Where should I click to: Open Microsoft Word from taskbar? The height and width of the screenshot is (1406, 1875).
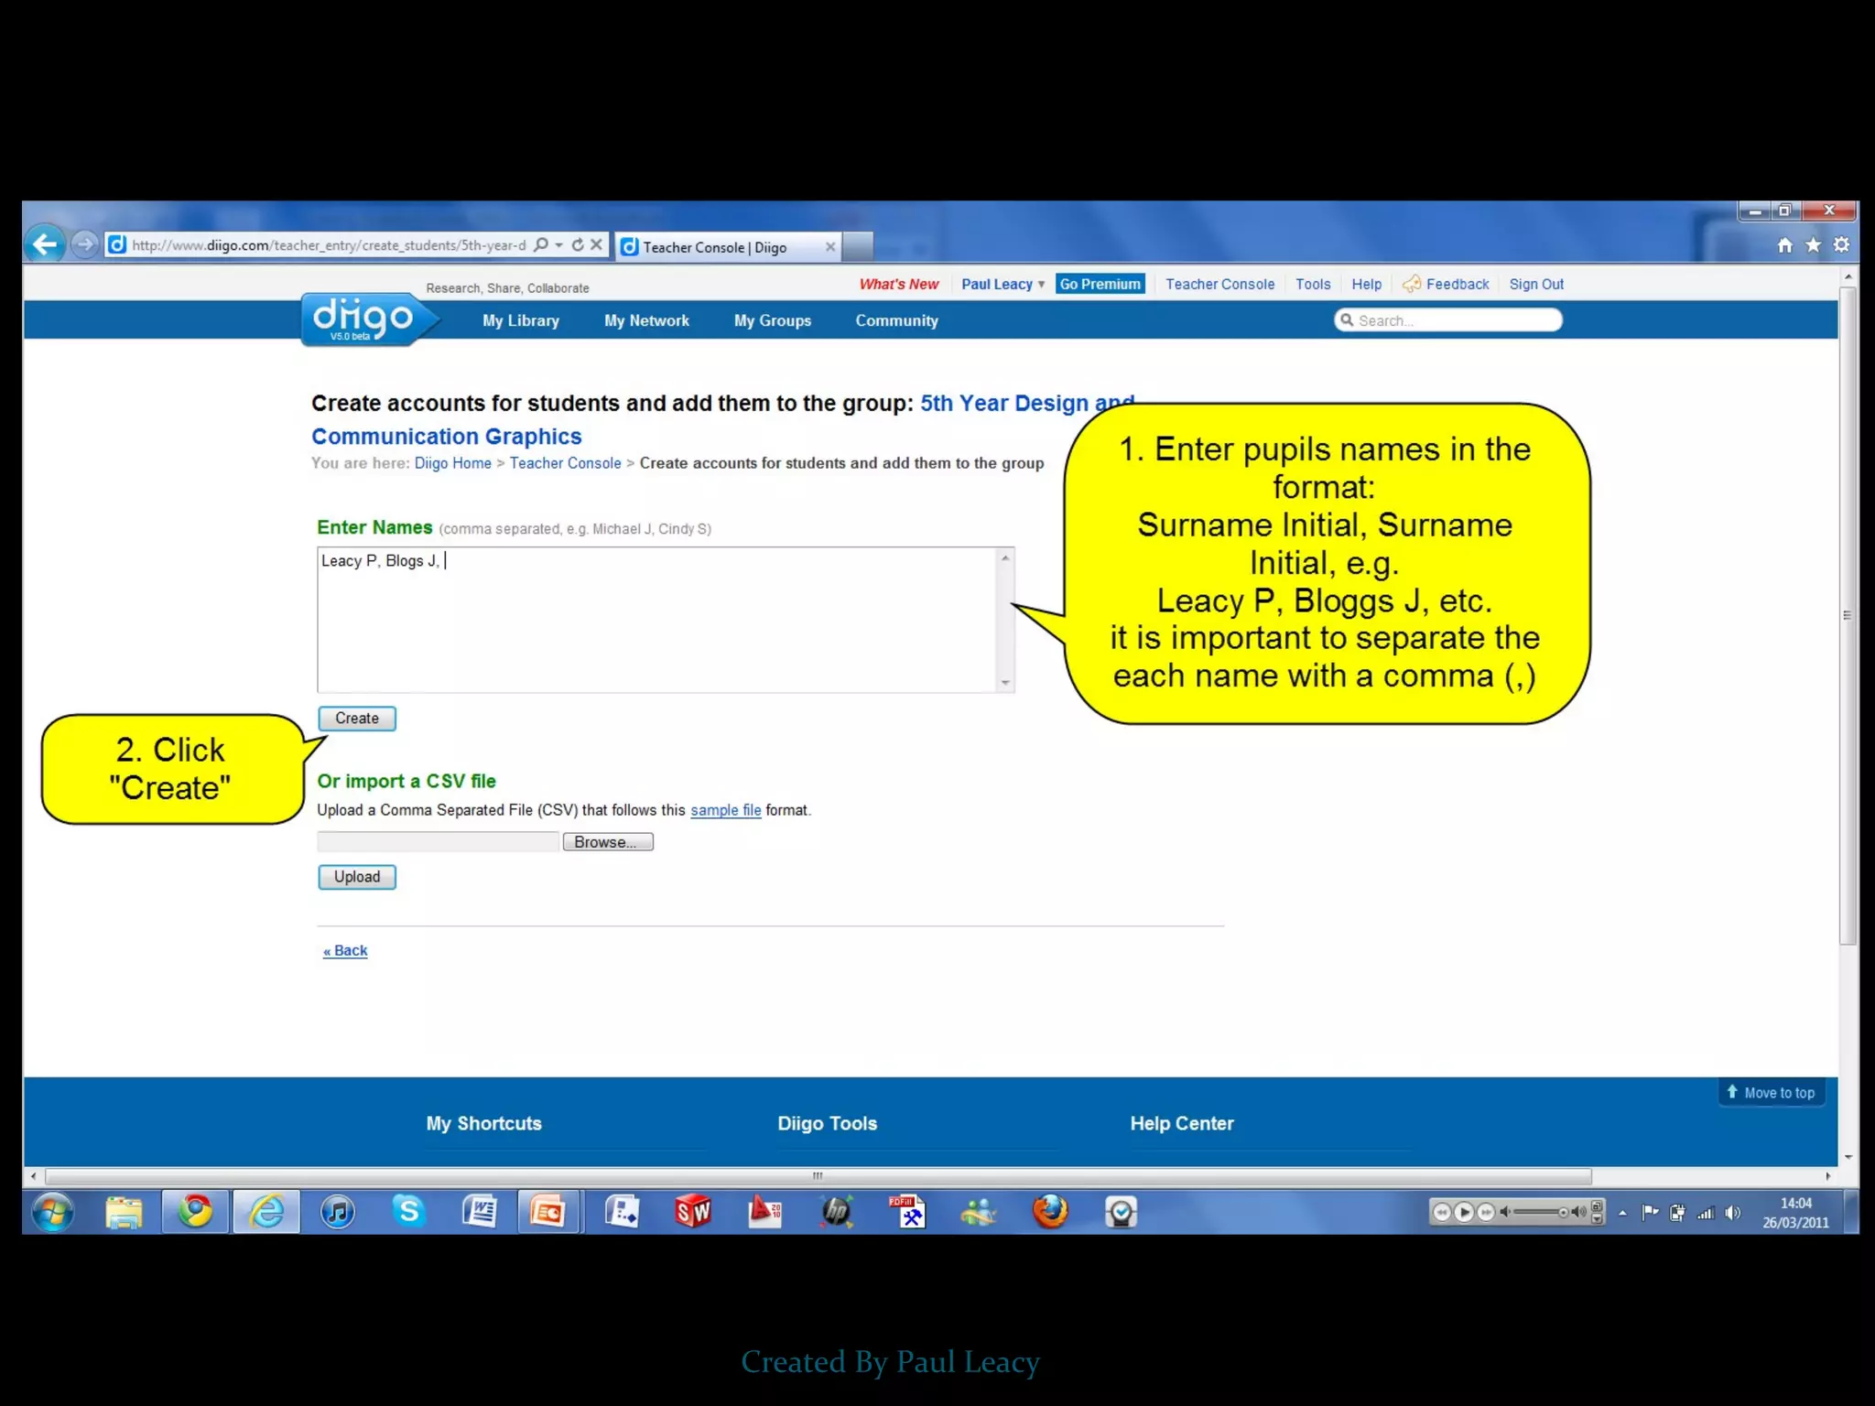click(479, 1212)
